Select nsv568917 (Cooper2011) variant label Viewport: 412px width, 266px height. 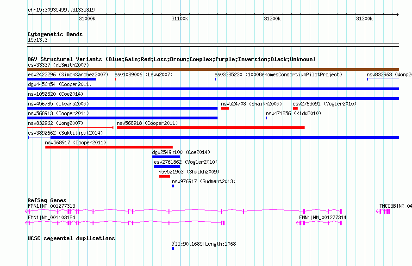tap(75, 142)
